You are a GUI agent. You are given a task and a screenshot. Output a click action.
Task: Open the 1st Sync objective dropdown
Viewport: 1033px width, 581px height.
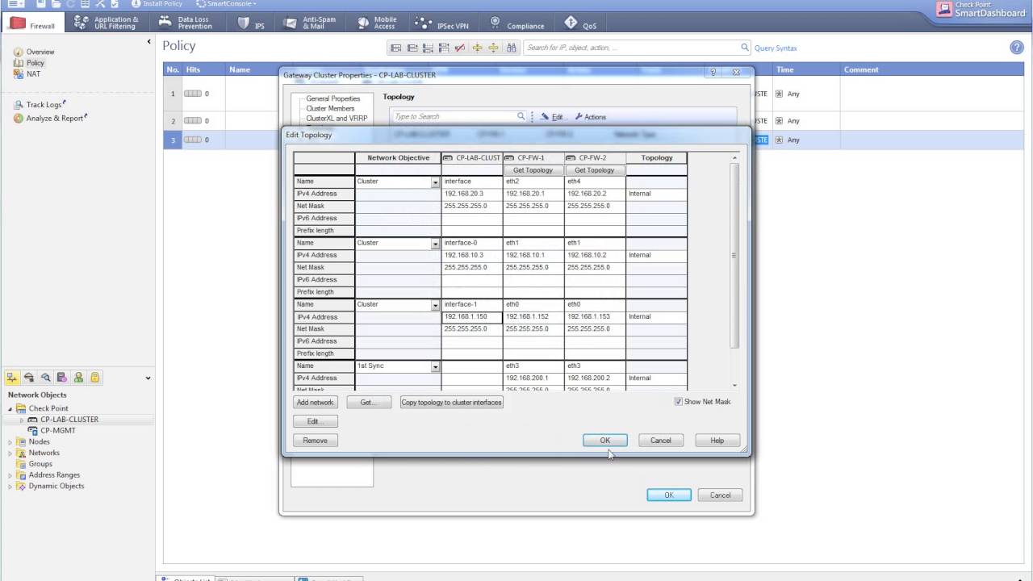435,366
